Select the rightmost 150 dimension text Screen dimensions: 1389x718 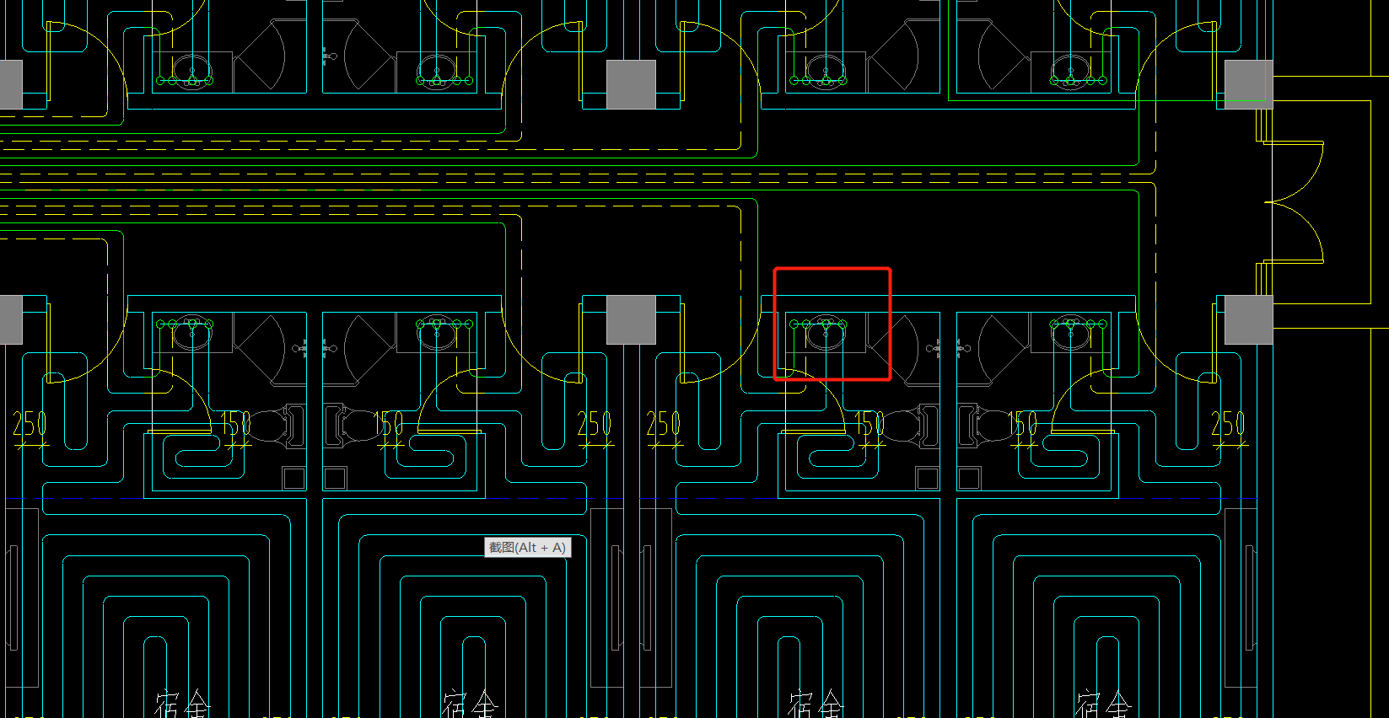click(1022, 424)
